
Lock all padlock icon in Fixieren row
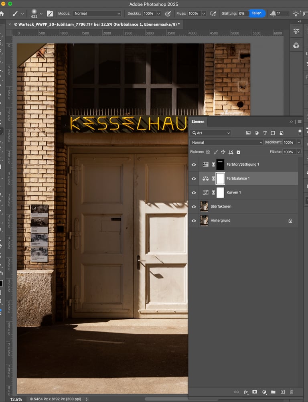(238, 152)
